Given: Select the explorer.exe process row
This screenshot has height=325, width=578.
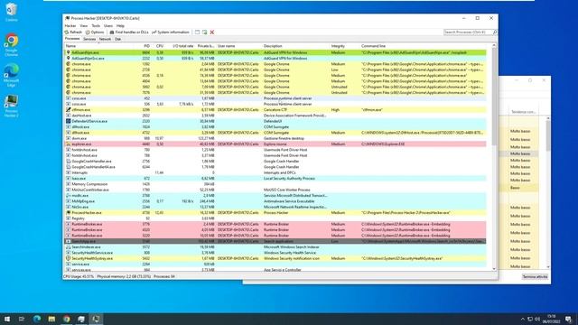Looking at the screenshot, I should tap(275, 144).
